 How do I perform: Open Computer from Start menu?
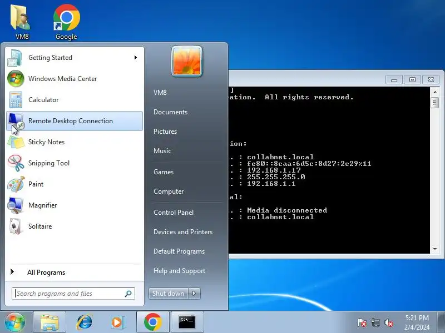[x=169, y=191]
